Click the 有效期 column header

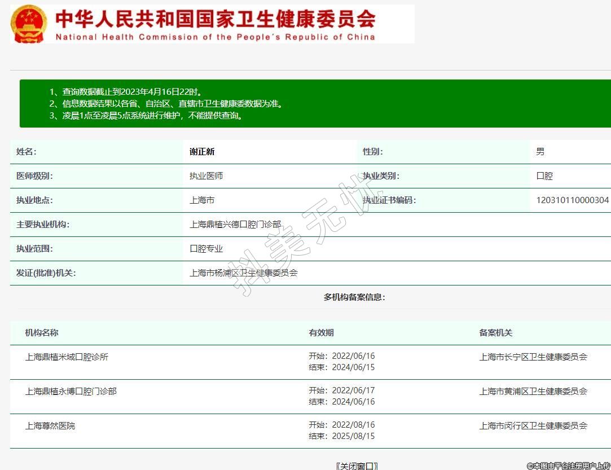coord(321,333)
